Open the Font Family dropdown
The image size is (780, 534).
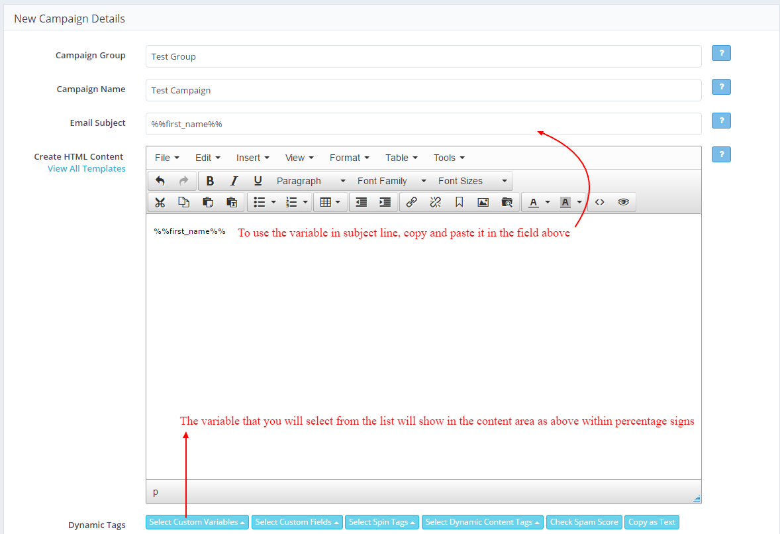click(391, 181)
